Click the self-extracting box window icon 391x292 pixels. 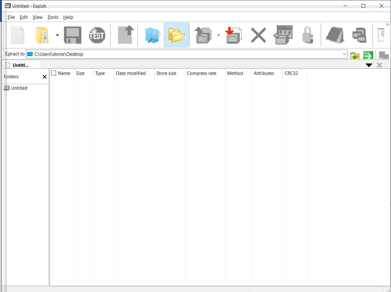[283, 35]
